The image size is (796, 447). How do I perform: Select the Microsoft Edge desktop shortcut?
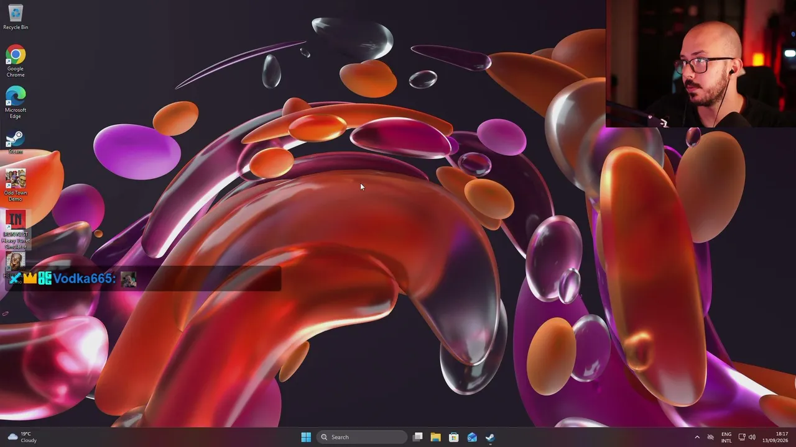(x=16, y=102)
